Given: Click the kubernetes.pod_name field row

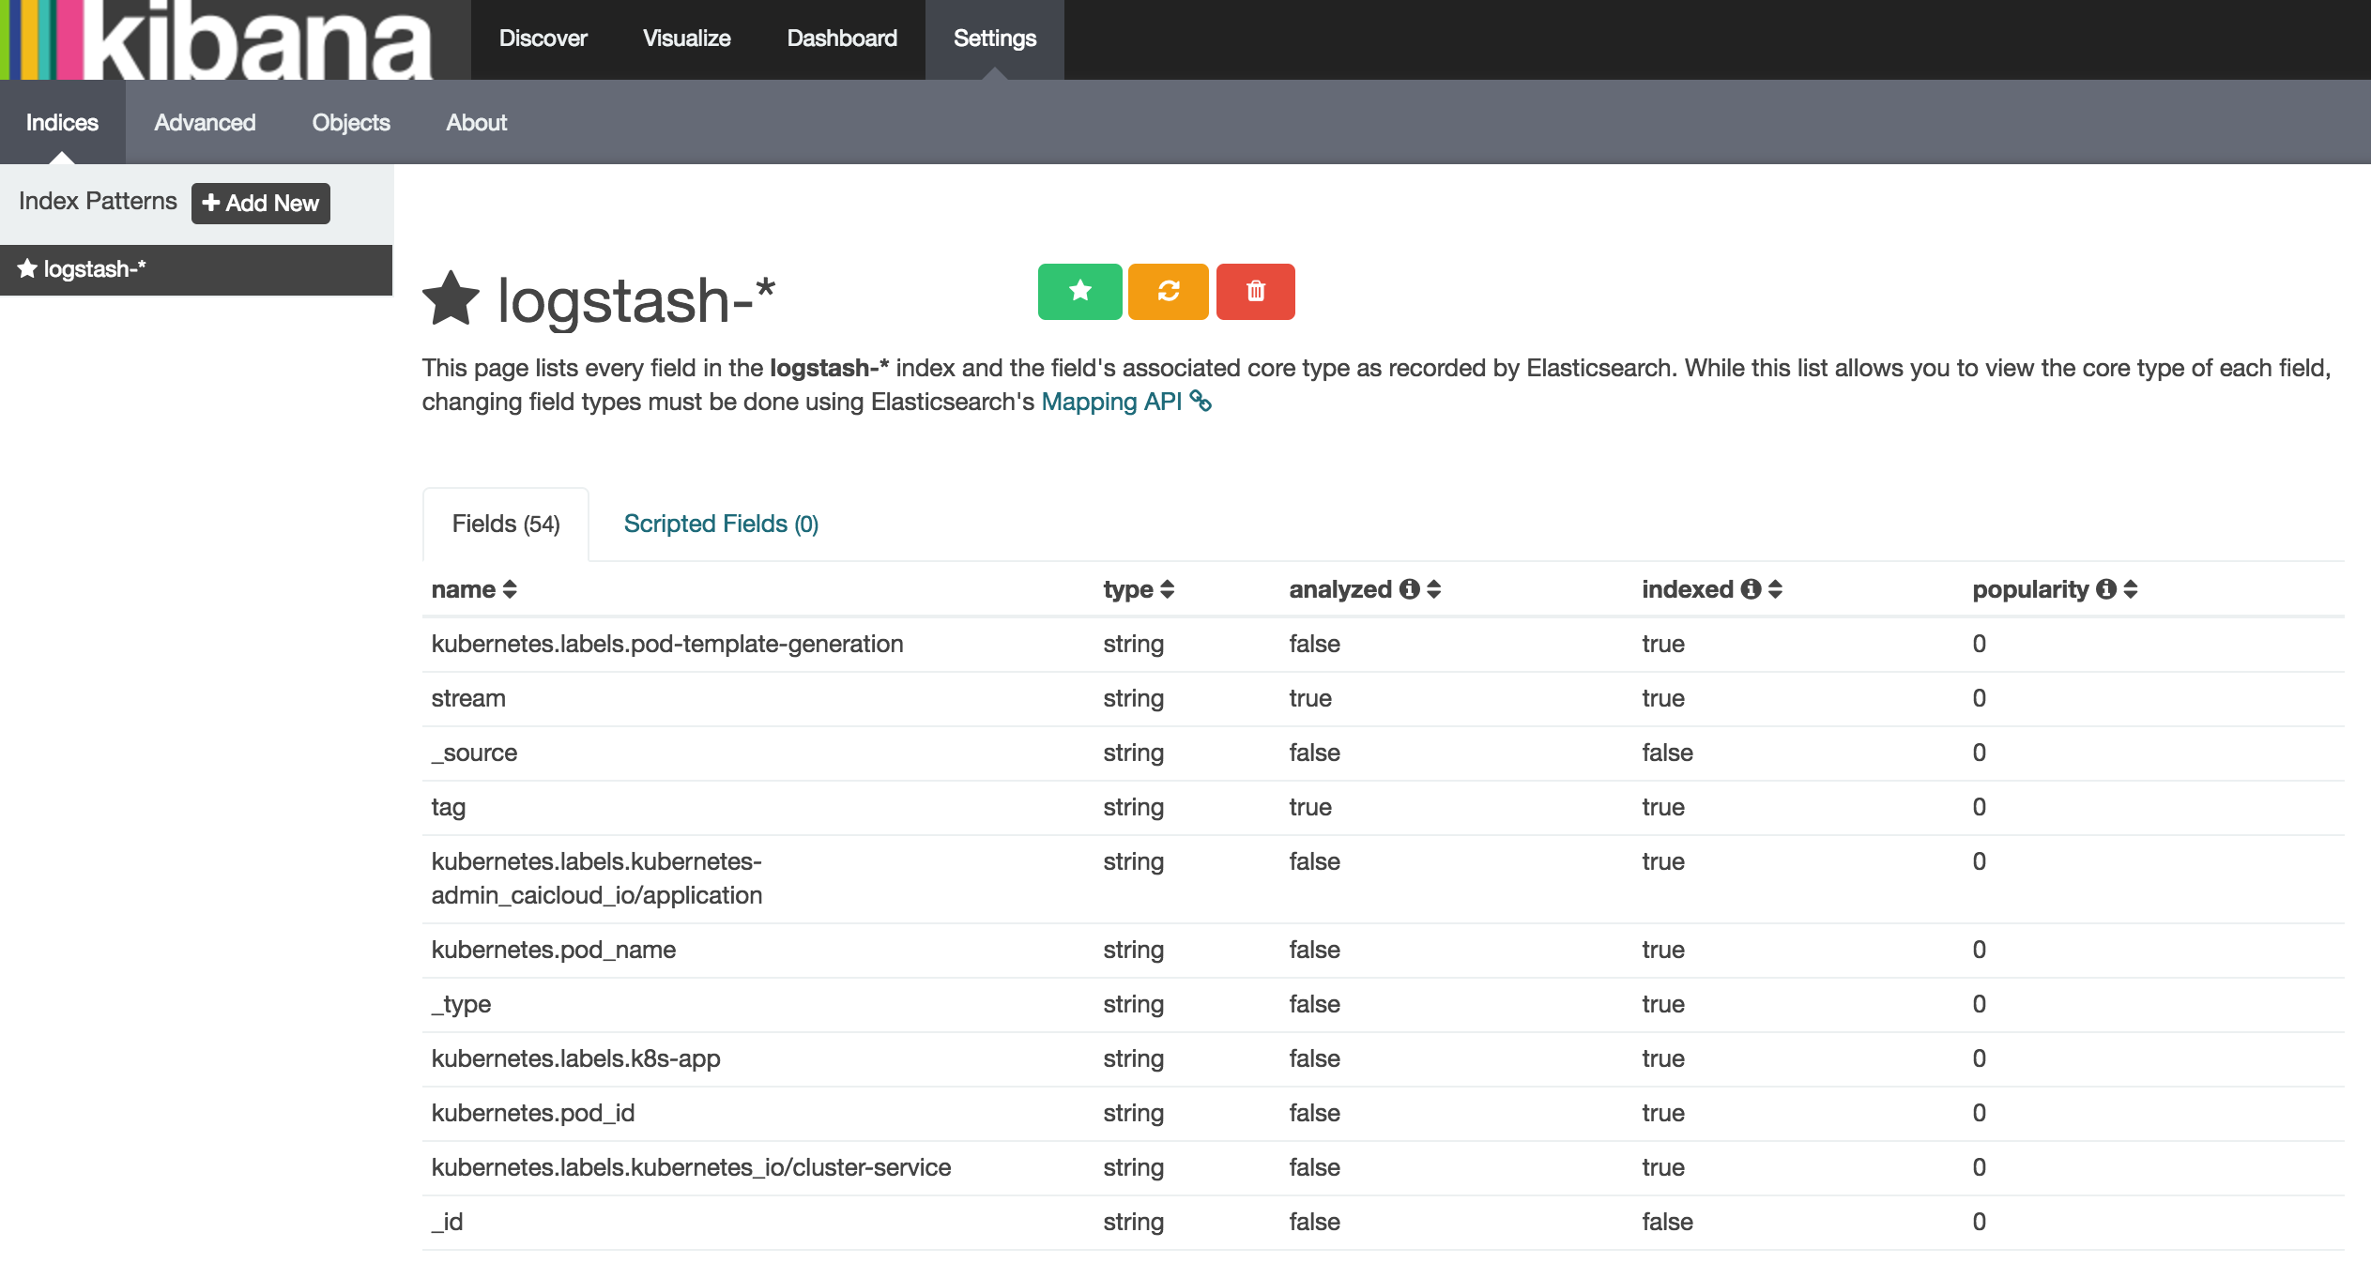Looking at the screenshot, I should point(554,950).
